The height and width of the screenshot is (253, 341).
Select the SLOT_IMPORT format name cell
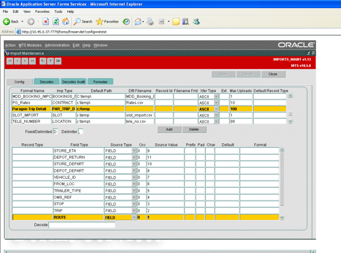[32, 115]
